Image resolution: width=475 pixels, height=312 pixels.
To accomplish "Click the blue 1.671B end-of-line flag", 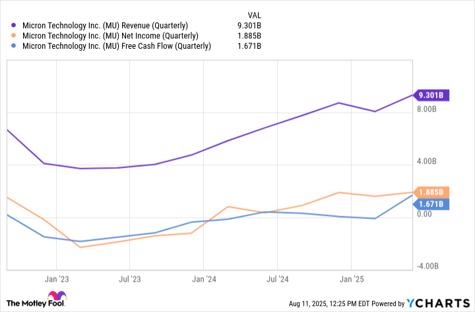I will coord(431,204).
